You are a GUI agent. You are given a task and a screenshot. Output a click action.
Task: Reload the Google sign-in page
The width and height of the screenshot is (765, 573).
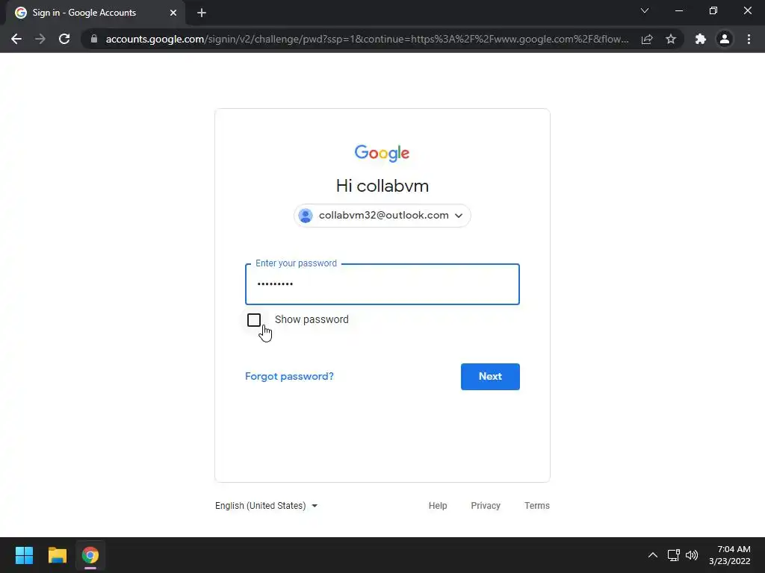64,39
